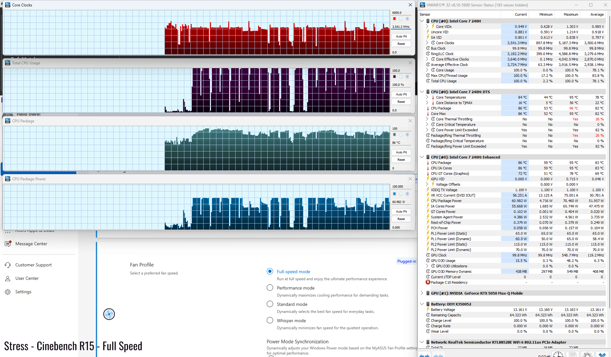Viewport: 611px width, 357px height.
Task: Click the Plugged-in status label
Action: (406, 261)
